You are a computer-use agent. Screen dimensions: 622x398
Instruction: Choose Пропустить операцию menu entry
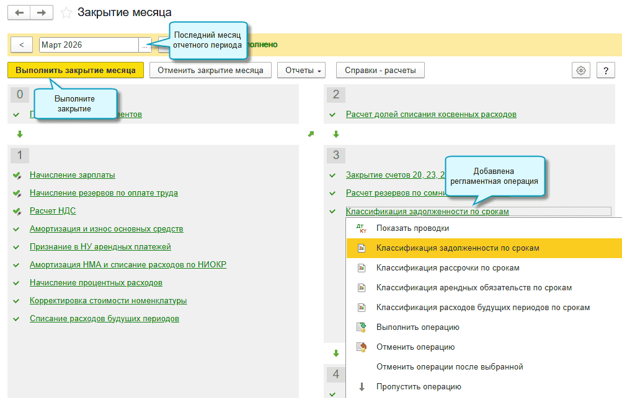point(418,387)
